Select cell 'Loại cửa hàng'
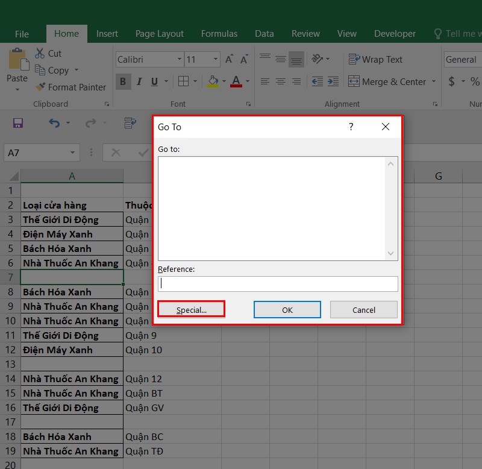 (x=72, y=205)
